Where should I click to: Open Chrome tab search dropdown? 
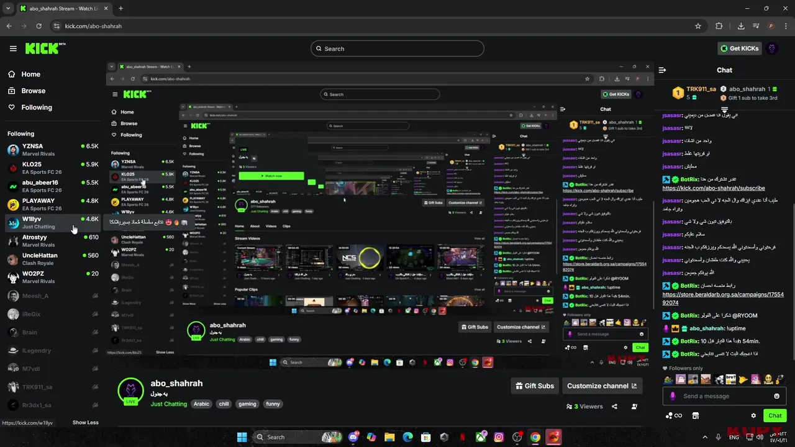tap(8, 9)
